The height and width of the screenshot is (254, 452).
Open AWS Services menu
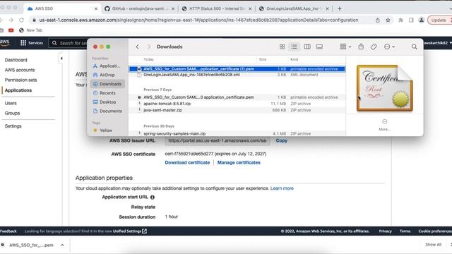32,43
